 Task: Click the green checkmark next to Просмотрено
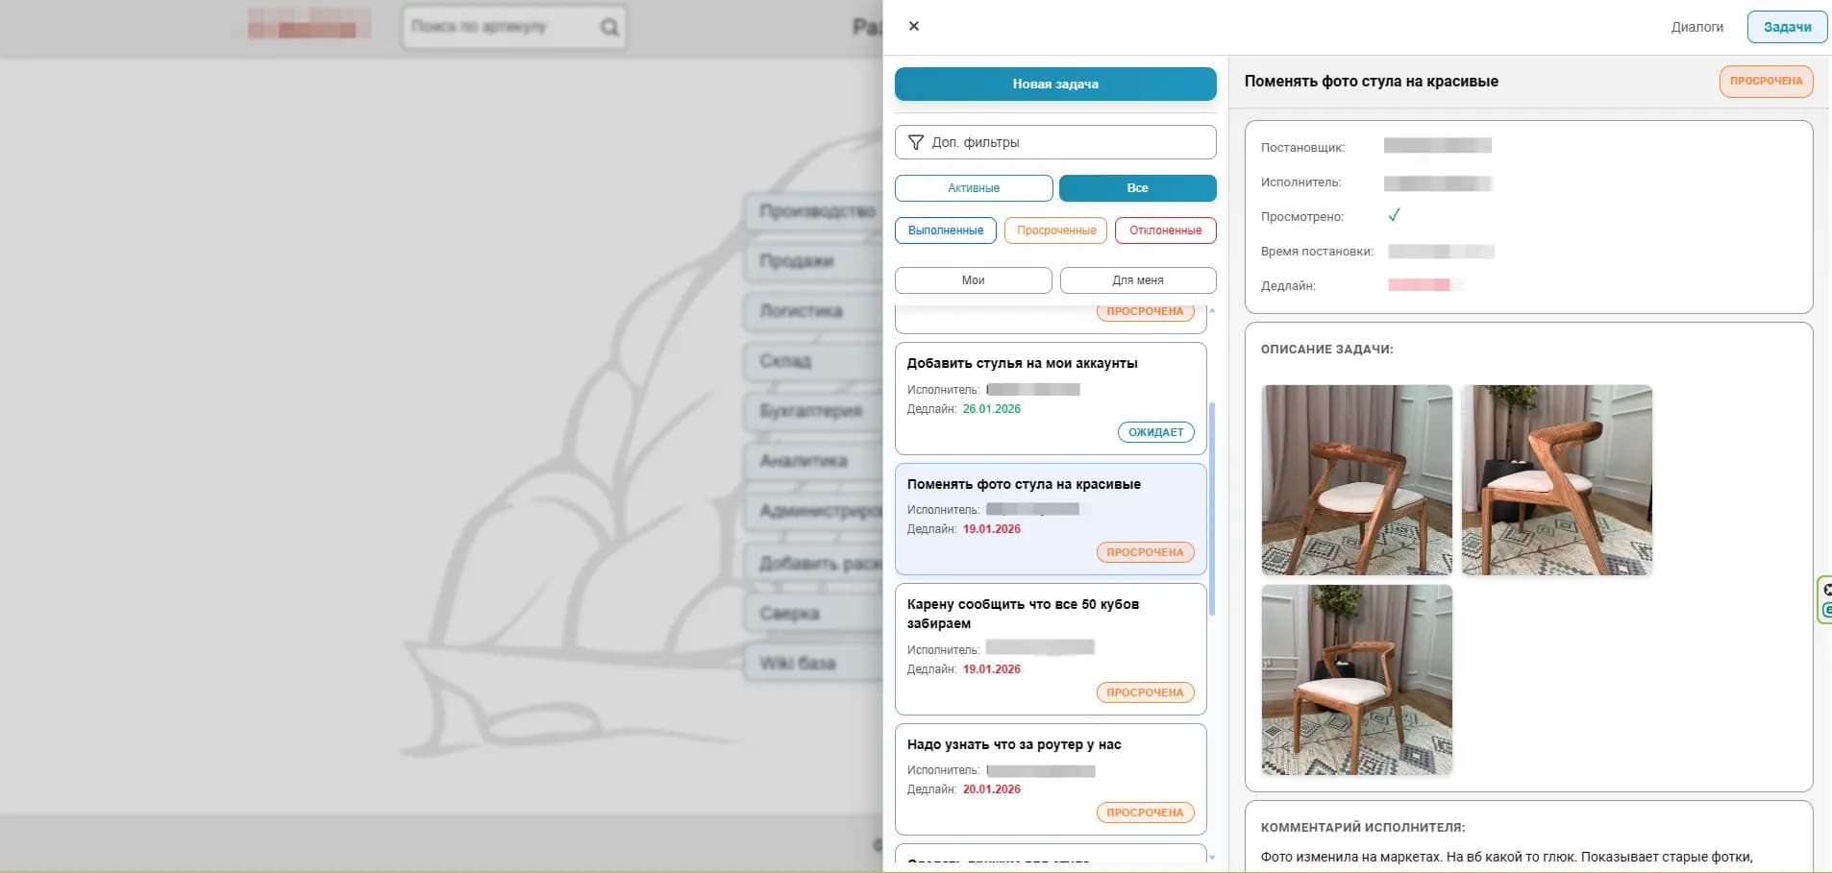(1394, 216)
